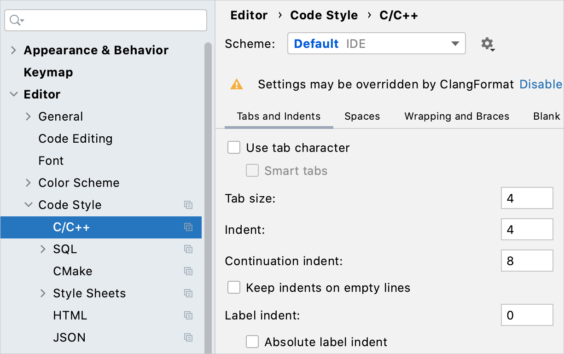564x354 pixels.
Task: Open the Wrapping and Braces tab
Action: 456,116
